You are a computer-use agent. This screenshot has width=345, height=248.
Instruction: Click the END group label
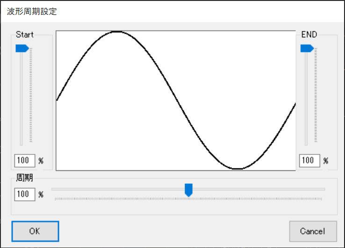tap(309, 35)
